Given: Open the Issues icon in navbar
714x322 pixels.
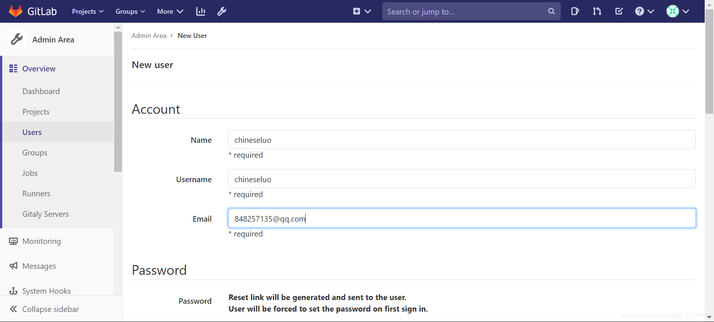Looking at the screenshot, I should coord(575,12).
